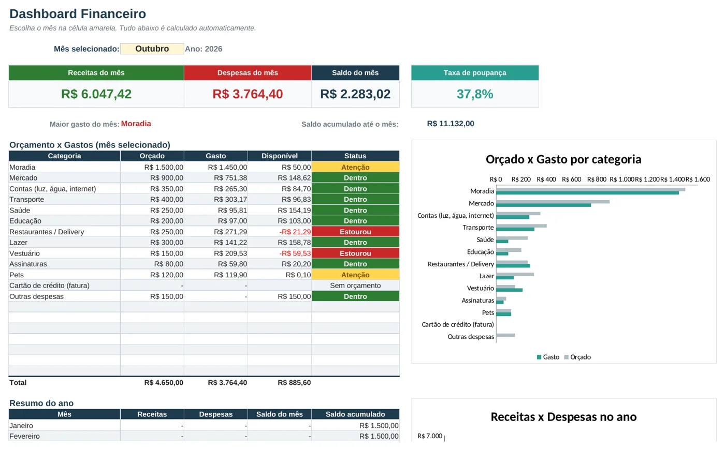Click the "Status" column header

[355, 156]
